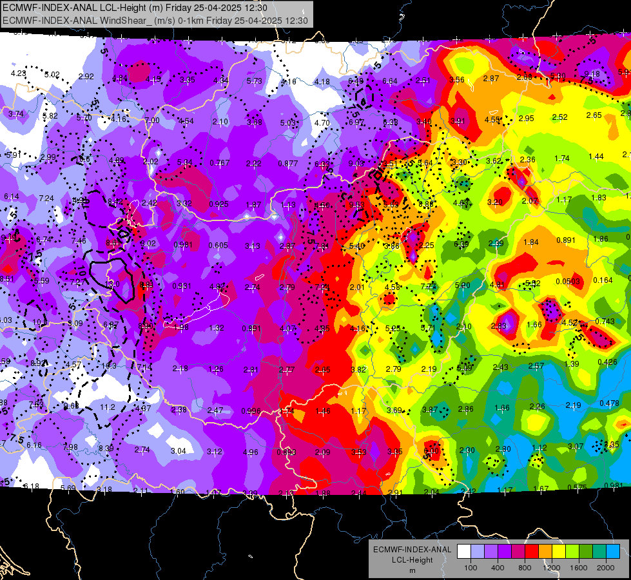Click the white legend color swatch
Viewport: 631px width, 580px height.
464,551
